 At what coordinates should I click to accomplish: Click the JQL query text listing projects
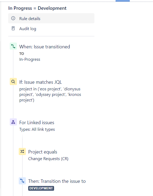pos(50,95)
